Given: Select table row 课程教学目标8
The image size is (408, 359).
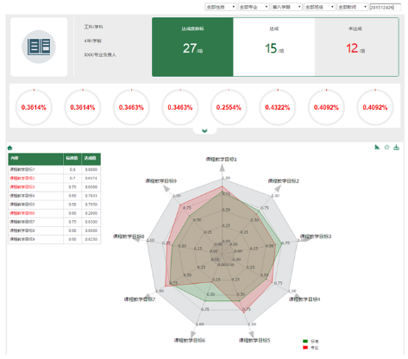Looking at the screenshot, I should coord(54,230).
